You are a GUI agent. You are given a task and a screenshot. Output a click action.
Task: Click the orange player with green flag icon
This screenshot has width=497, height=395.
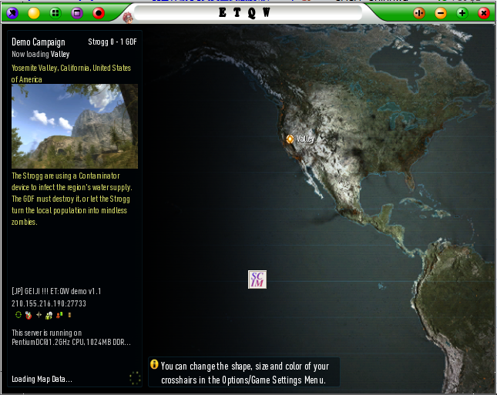[59, 315]
